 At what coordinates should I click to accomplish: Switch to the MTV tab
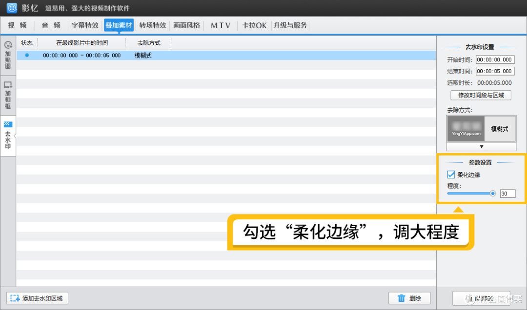click(221, 25)
